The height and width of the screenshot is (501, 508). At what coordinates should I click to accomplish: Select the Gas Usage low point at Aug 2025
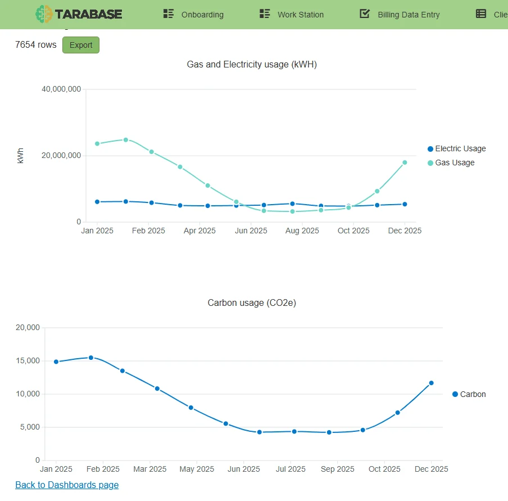(x=292, y=211)
